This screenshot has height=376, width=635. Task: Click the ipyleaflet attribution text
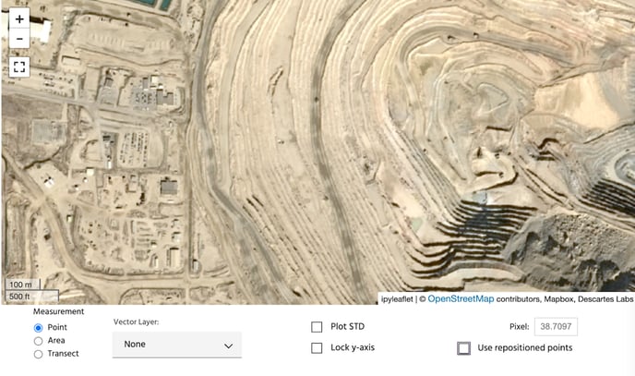point(397,299)
